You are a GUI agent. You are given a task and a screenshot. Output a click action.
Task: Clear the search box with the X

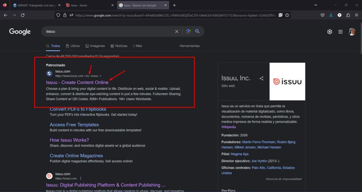(x=177, y=32)
